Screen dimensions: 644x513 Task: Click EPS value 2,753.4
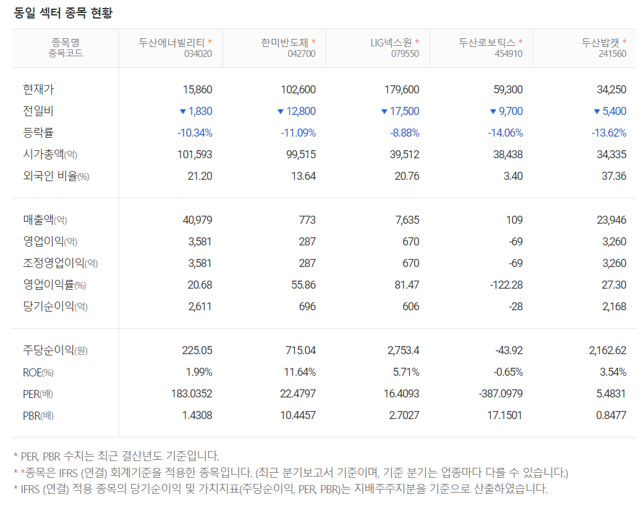[404, 350]
